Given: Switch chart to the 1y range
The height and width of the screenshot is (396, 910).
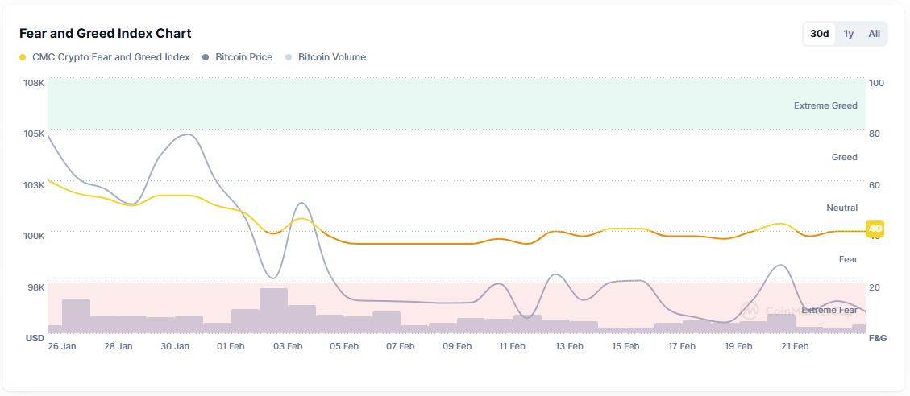Looking at the screenshot, I should tap(848, 34).
